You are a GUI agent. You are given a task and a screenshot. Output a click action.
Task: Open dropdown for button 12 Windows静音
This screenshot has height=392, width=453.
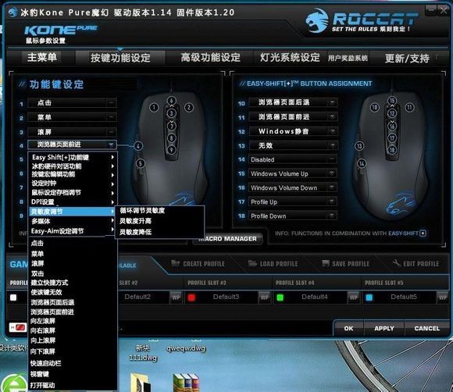coord(332,131)
